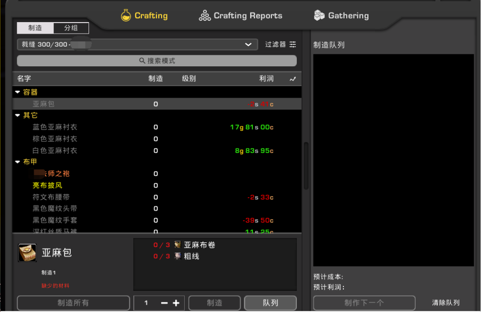Switch to the Gathering tab
Image resolution: width=481 pixels, height=312 pixels.
342,15
